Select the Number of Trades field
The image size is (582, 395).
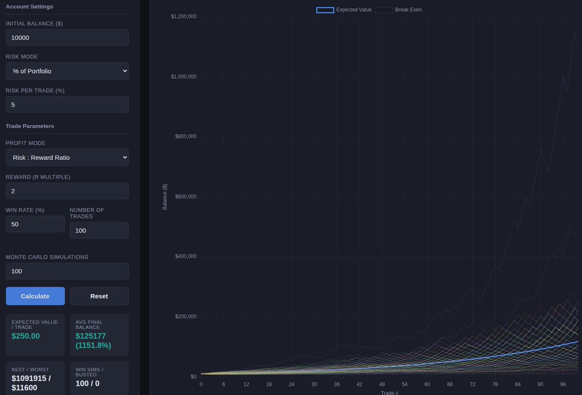[x=99, y=230]
